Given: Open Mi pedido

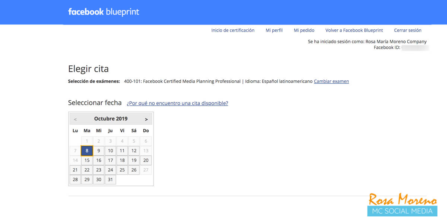Looking at the screenshot, I should click(304, 30).
